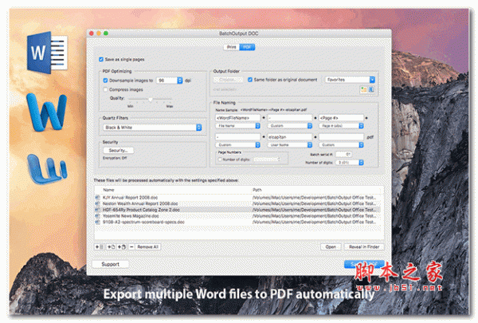This screenshot has width=478, height=323.
Task: Switch to the Print tab
Action: tap(231, 47)
